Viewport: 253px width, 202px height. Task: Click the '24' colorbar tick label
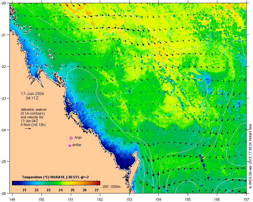click(60, 190)
